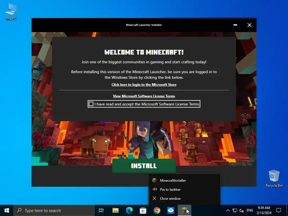Screen dimensions: 288x216
Task: Choose Pin to taskbar from jump list
Action: (184, 189)
